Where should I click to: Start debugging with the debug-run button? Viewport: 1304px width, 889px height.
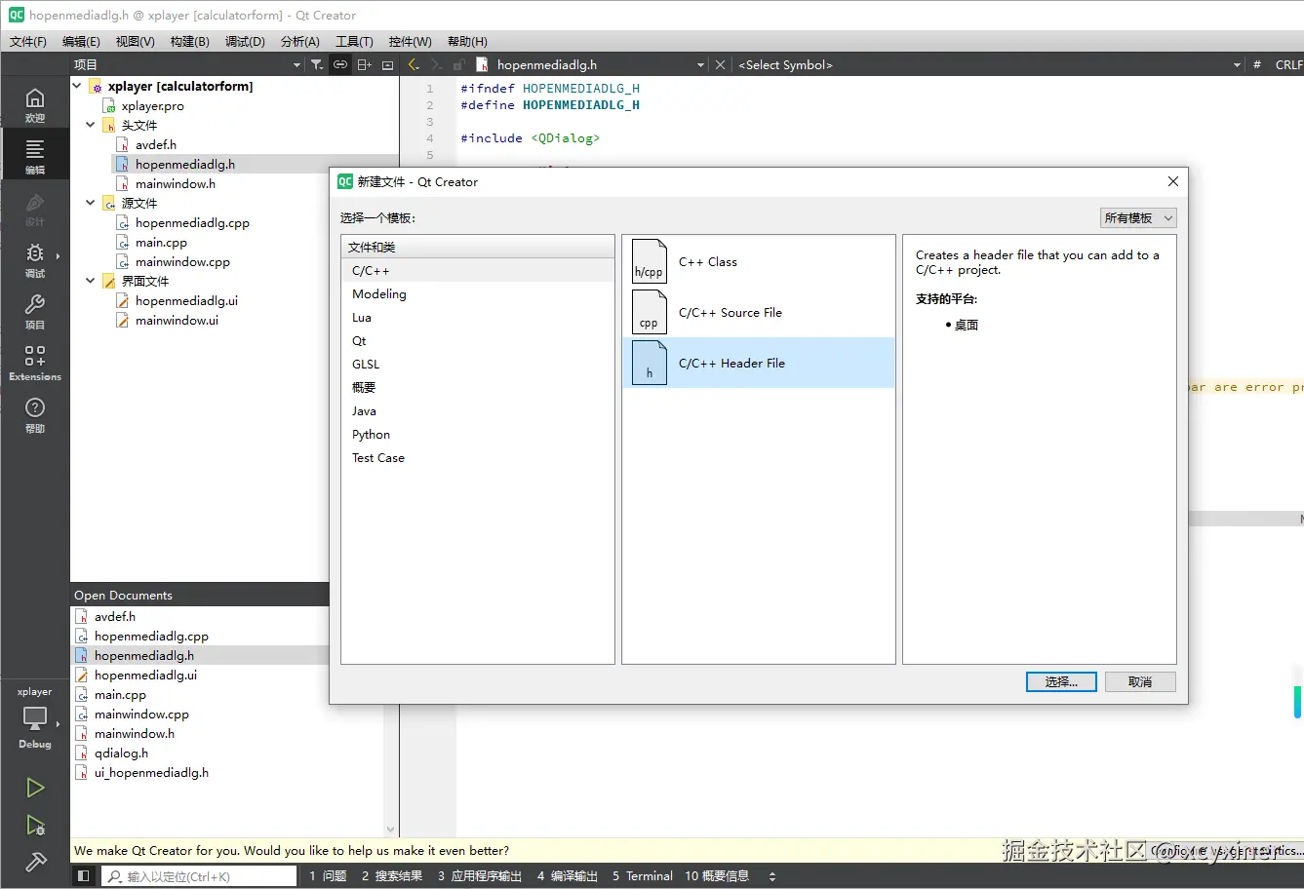tap(35, 826)
